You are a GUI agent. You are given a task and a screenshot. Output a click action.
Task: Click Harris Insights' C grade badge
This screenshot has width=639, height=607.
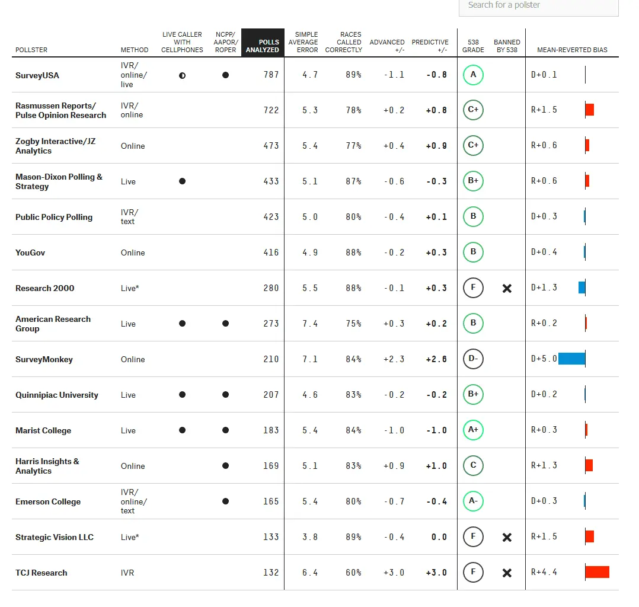coord(473,465)
